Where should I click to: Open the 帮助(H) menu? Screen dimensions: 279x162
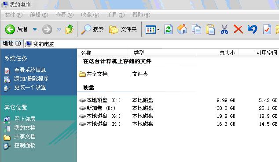point(141,15)
